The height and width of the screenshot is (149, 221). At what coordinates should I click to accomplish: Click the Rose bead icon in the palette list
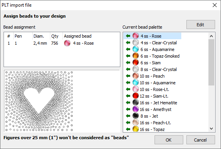[x=136, y=36]
